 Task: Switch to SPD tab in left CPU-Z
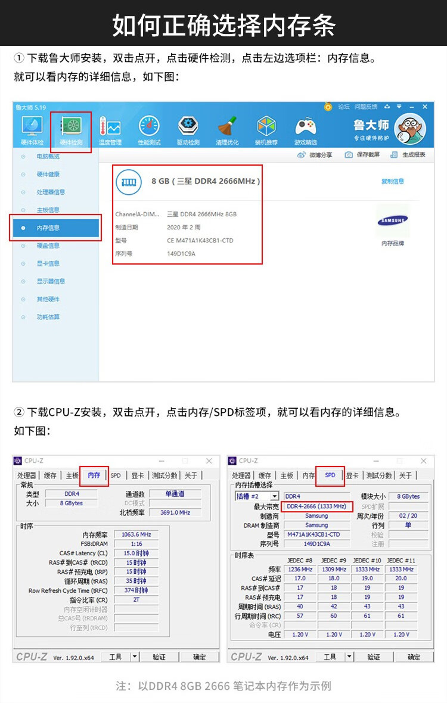tap(116, 475)
